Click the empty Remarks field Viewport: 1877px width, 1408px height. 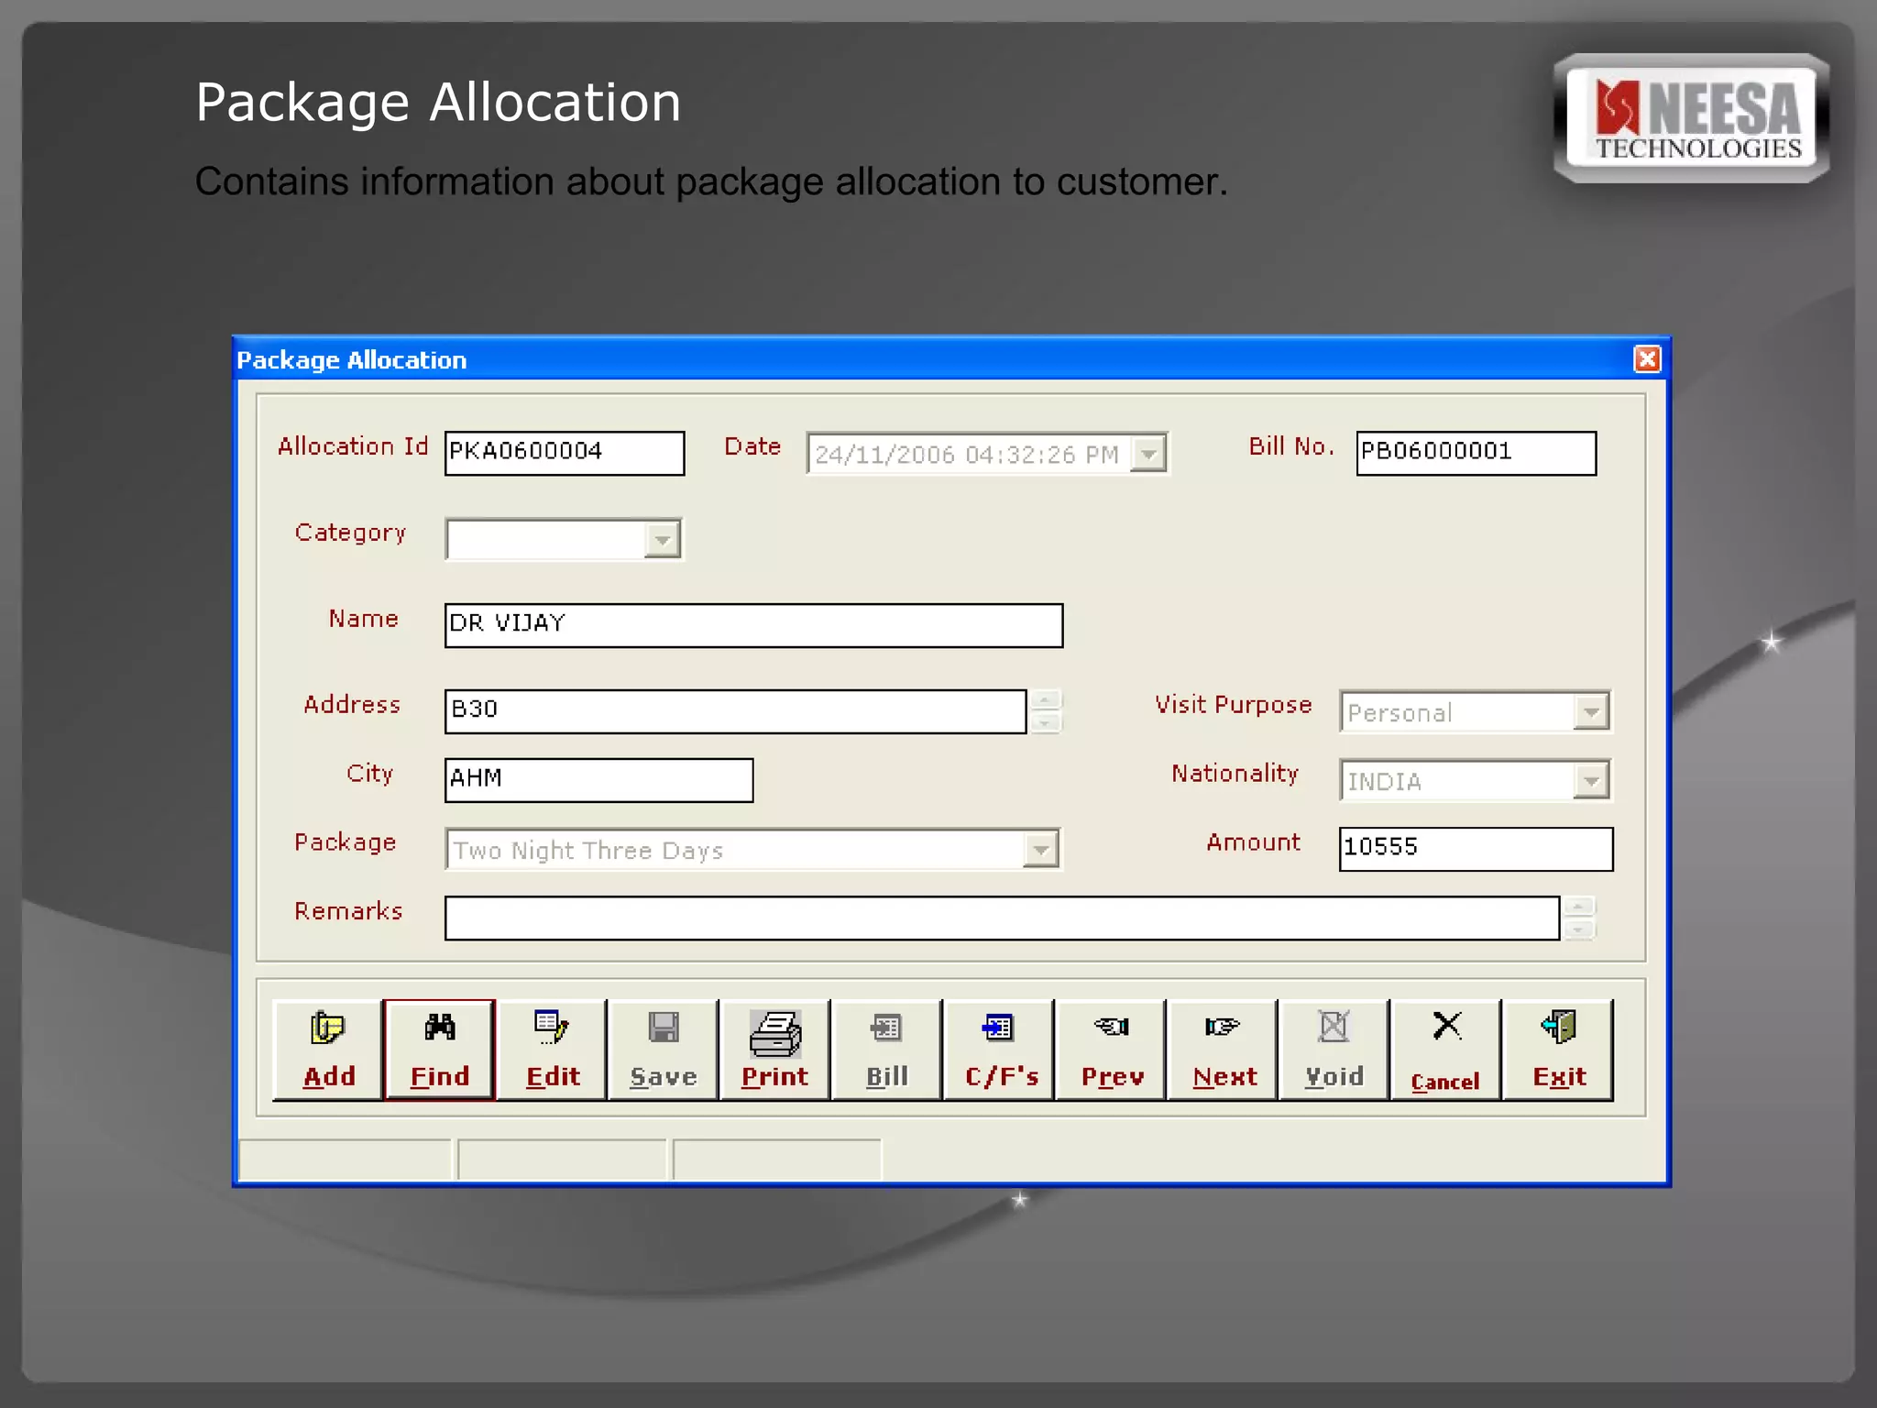(x=1002, y=918)
